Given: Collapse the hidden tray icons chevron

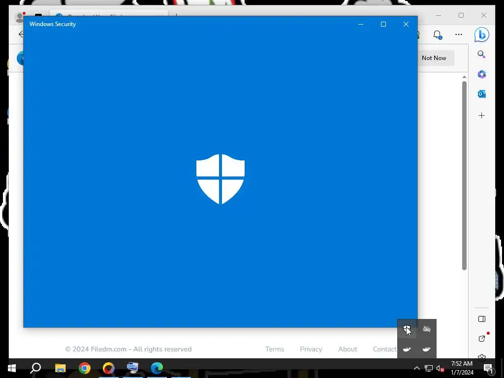Looking at the screenshot, I should click(x=416, y=368).
